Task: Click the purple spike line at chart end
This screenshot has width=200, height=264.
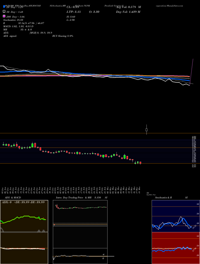Action: click(x=192, y=72)
